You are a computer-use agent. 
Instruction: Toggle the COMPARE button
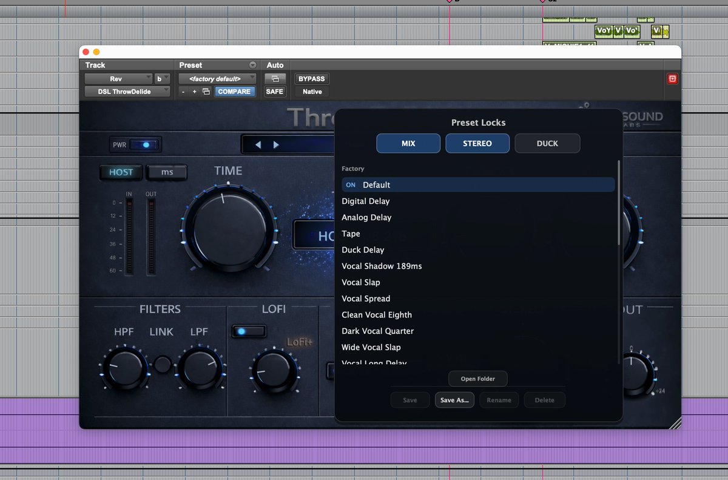[x=234, y=92]
